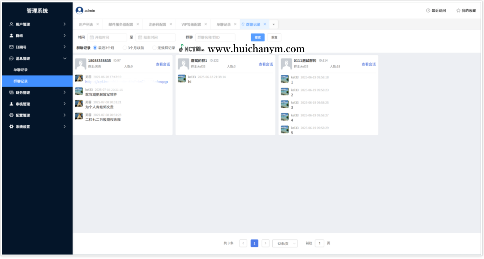Image resolution: width=484 pixels, height=259 pixels.
Task: Click the 订阅号 envelope icon
Action: click(x=10, y=47)
